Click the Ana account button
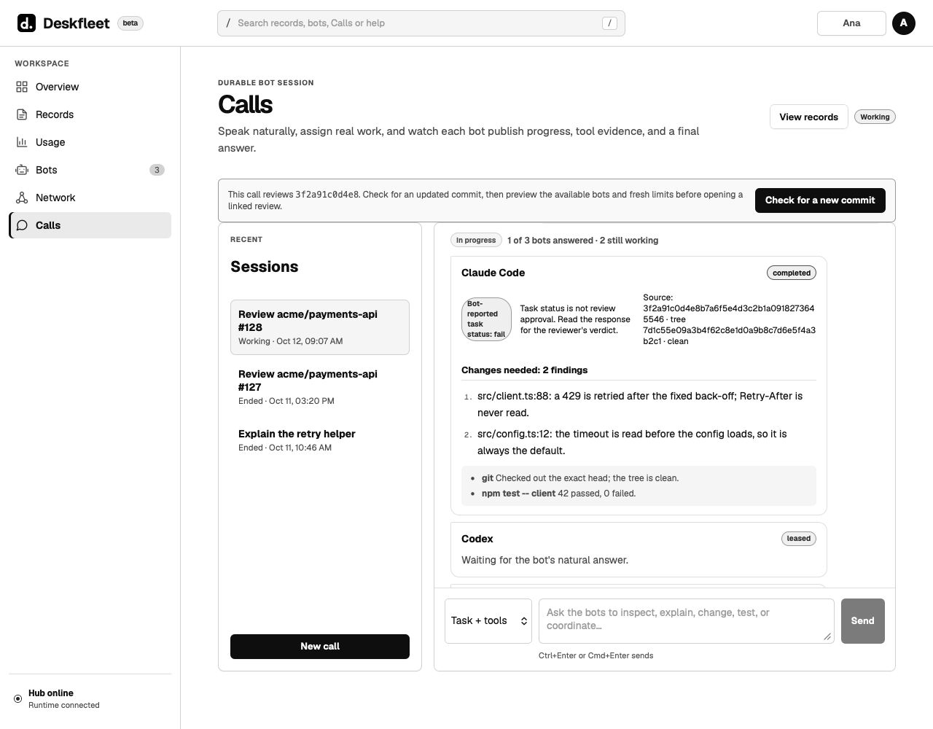The height and width of the screenshot is (729, 933). pos(851,23)
